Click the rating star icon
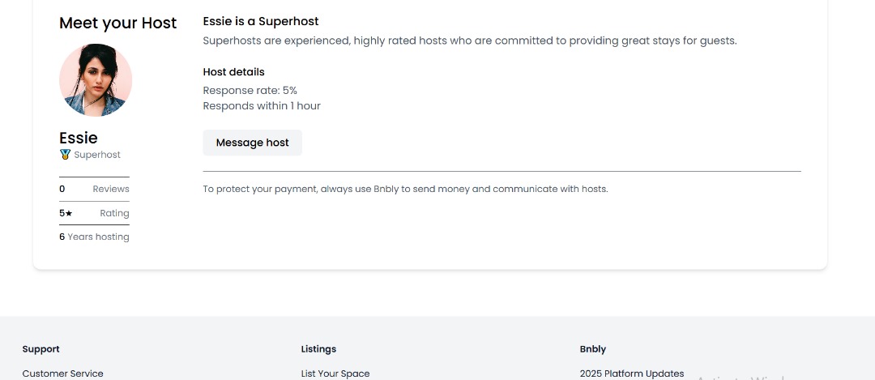The width and height of the screenshot is (875, 380). point(69,213)
